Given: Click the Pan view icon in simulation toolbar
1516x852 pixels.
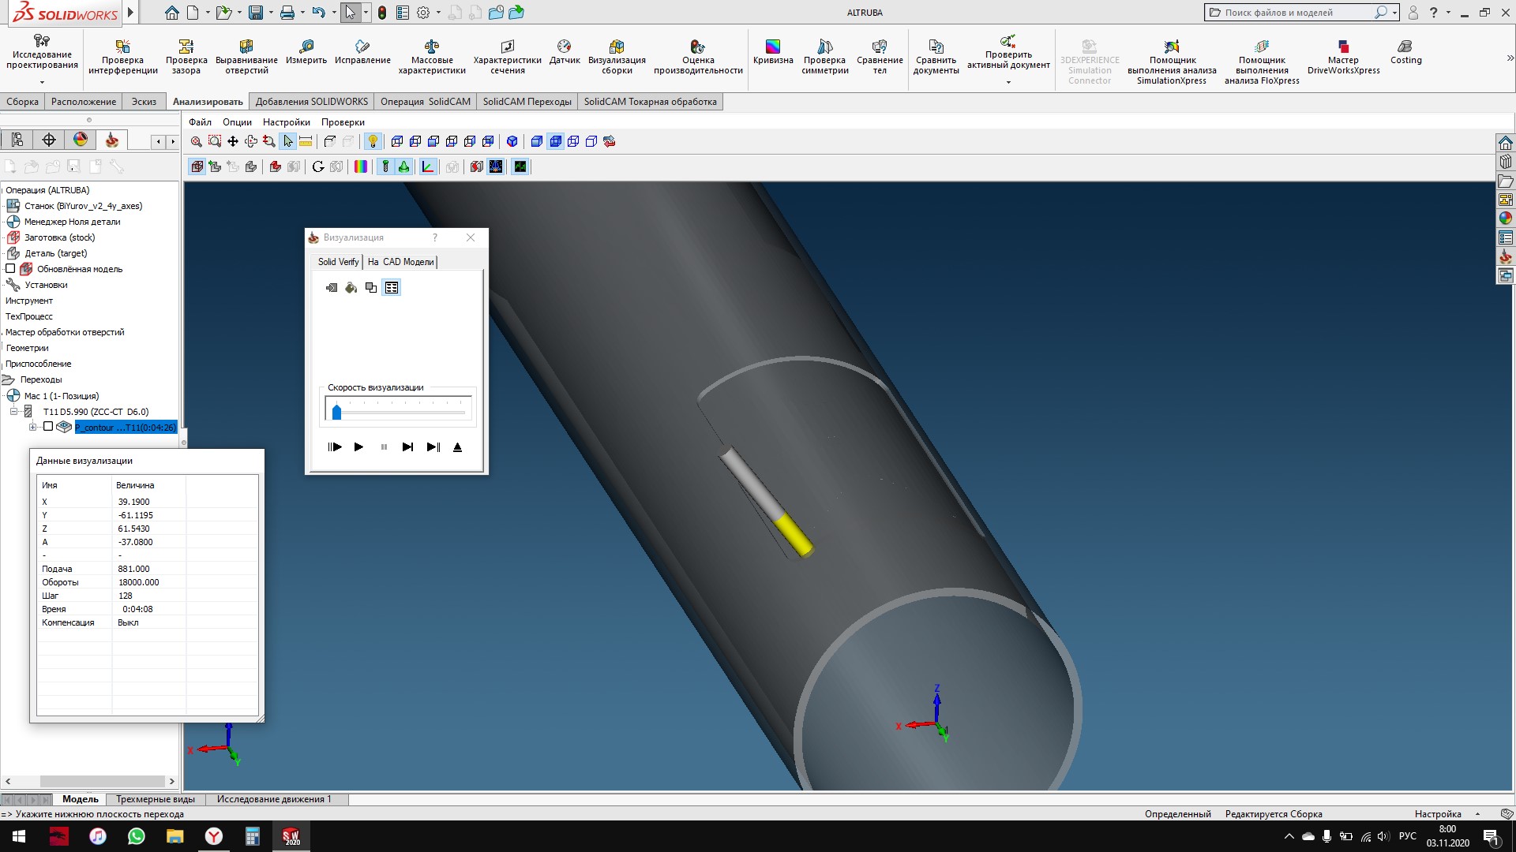Looking at the screenshot, I should coord(233,141).
